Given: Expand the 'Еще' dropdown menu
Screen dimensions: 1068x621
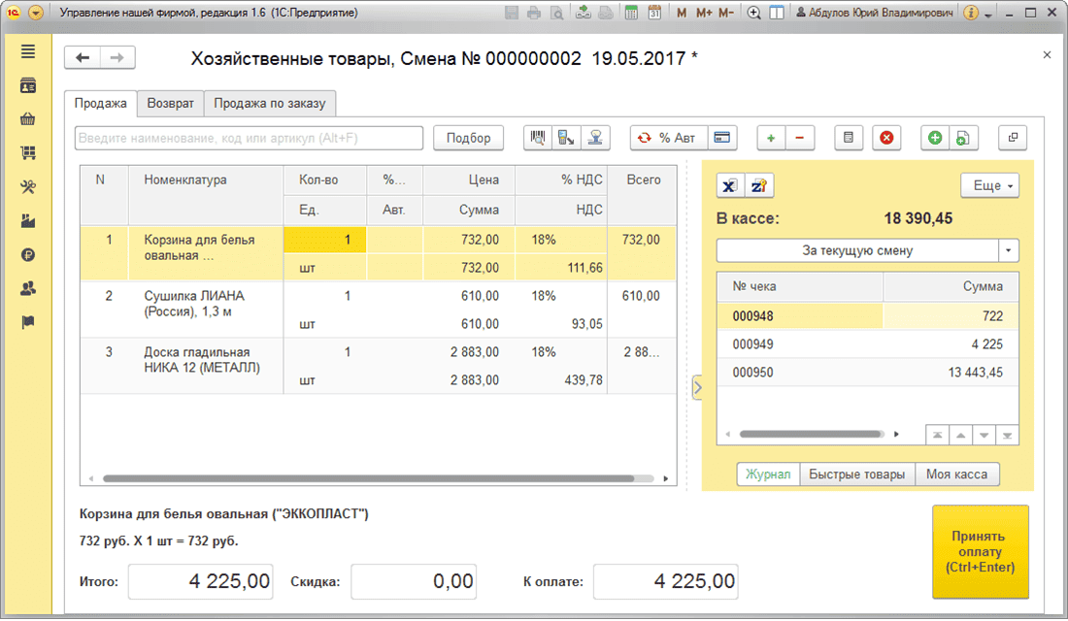Looking at the screenshot, I should point(989,186).
